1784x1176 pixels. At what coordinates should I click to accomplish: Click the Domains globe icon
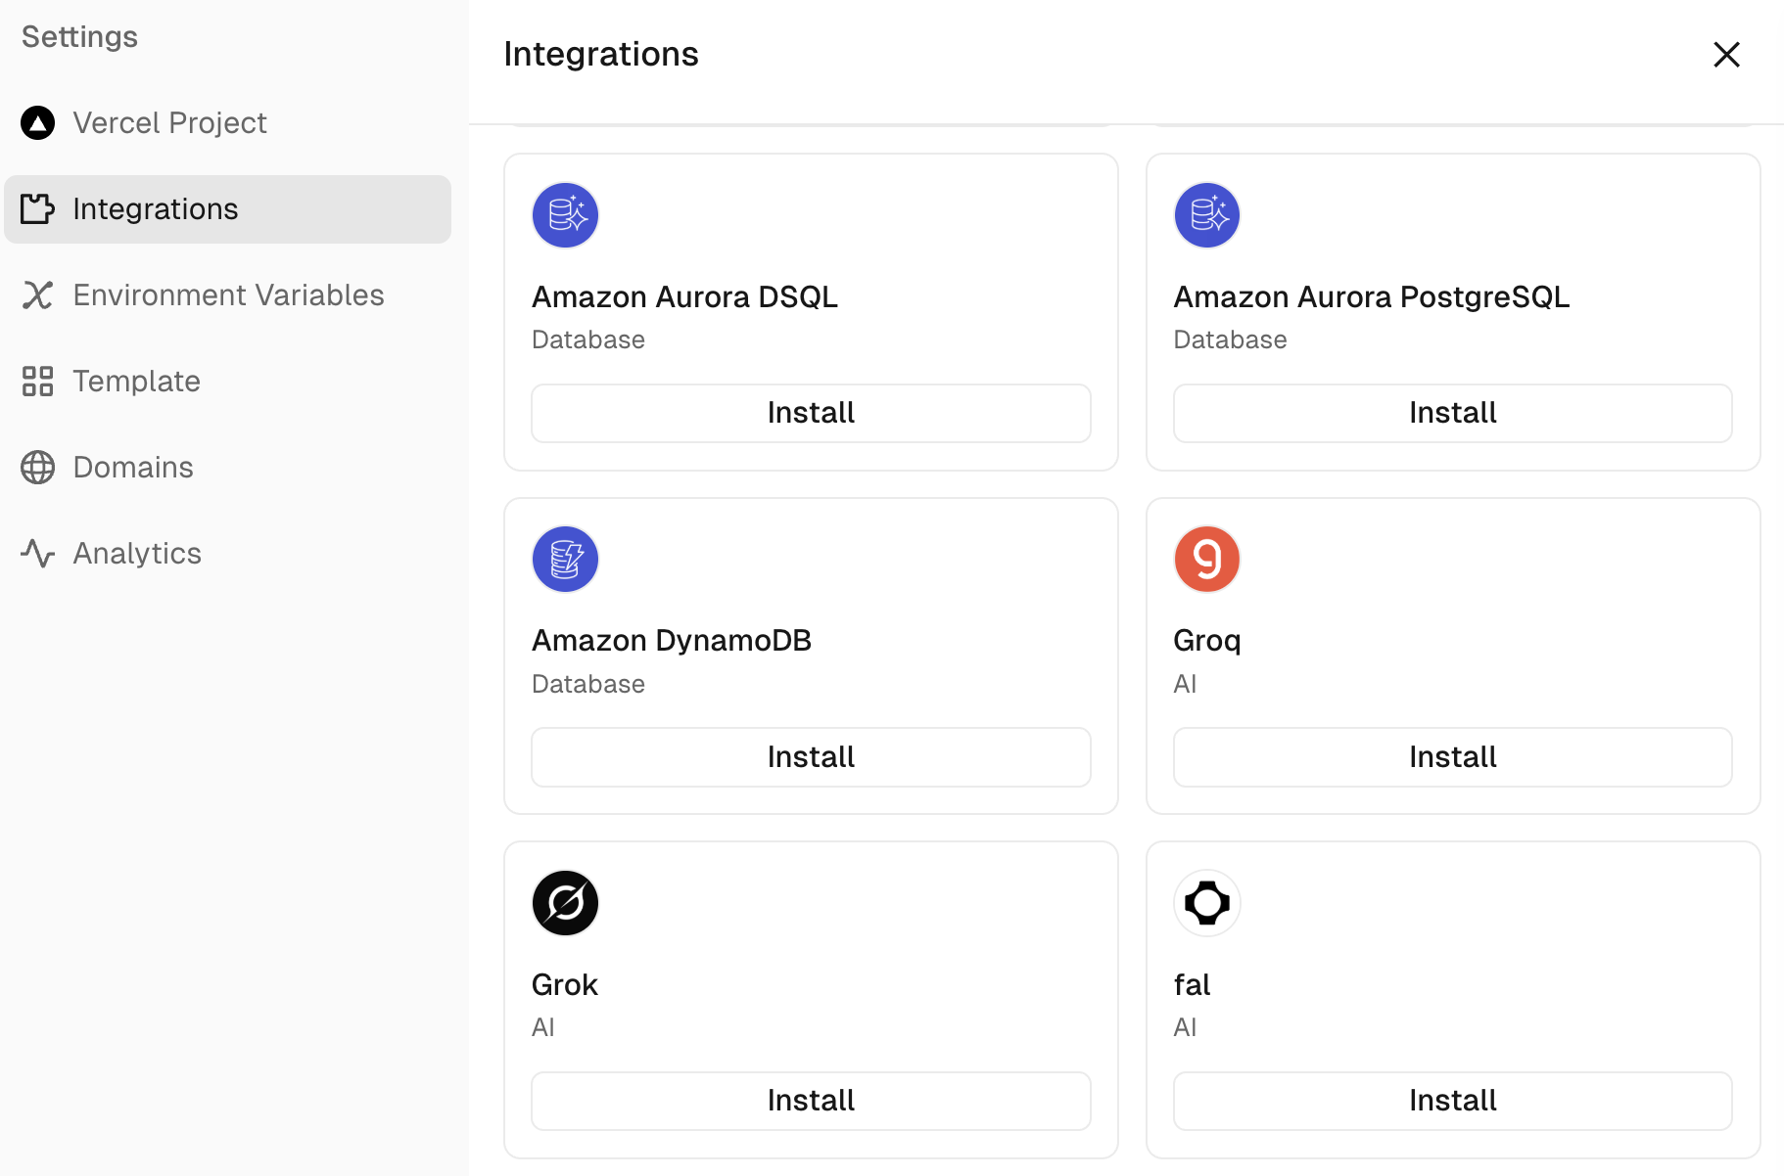tap(38, 468)
